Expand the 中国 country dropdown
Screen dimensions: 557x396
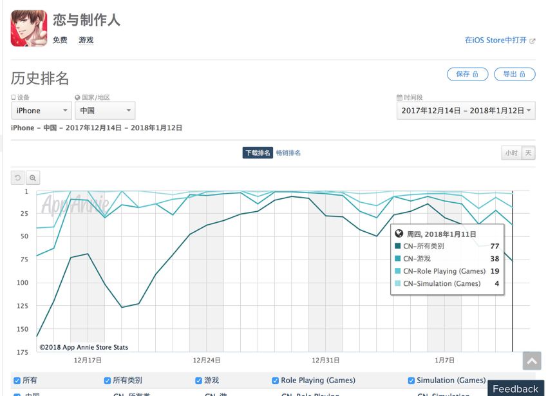[x=105, y=111]
